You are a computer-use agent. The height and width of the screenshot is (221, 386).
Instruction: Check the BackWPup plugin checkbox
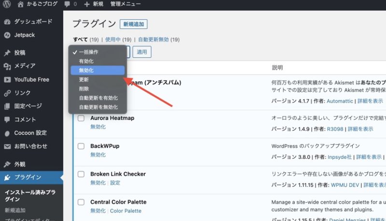tap(81, 146)
